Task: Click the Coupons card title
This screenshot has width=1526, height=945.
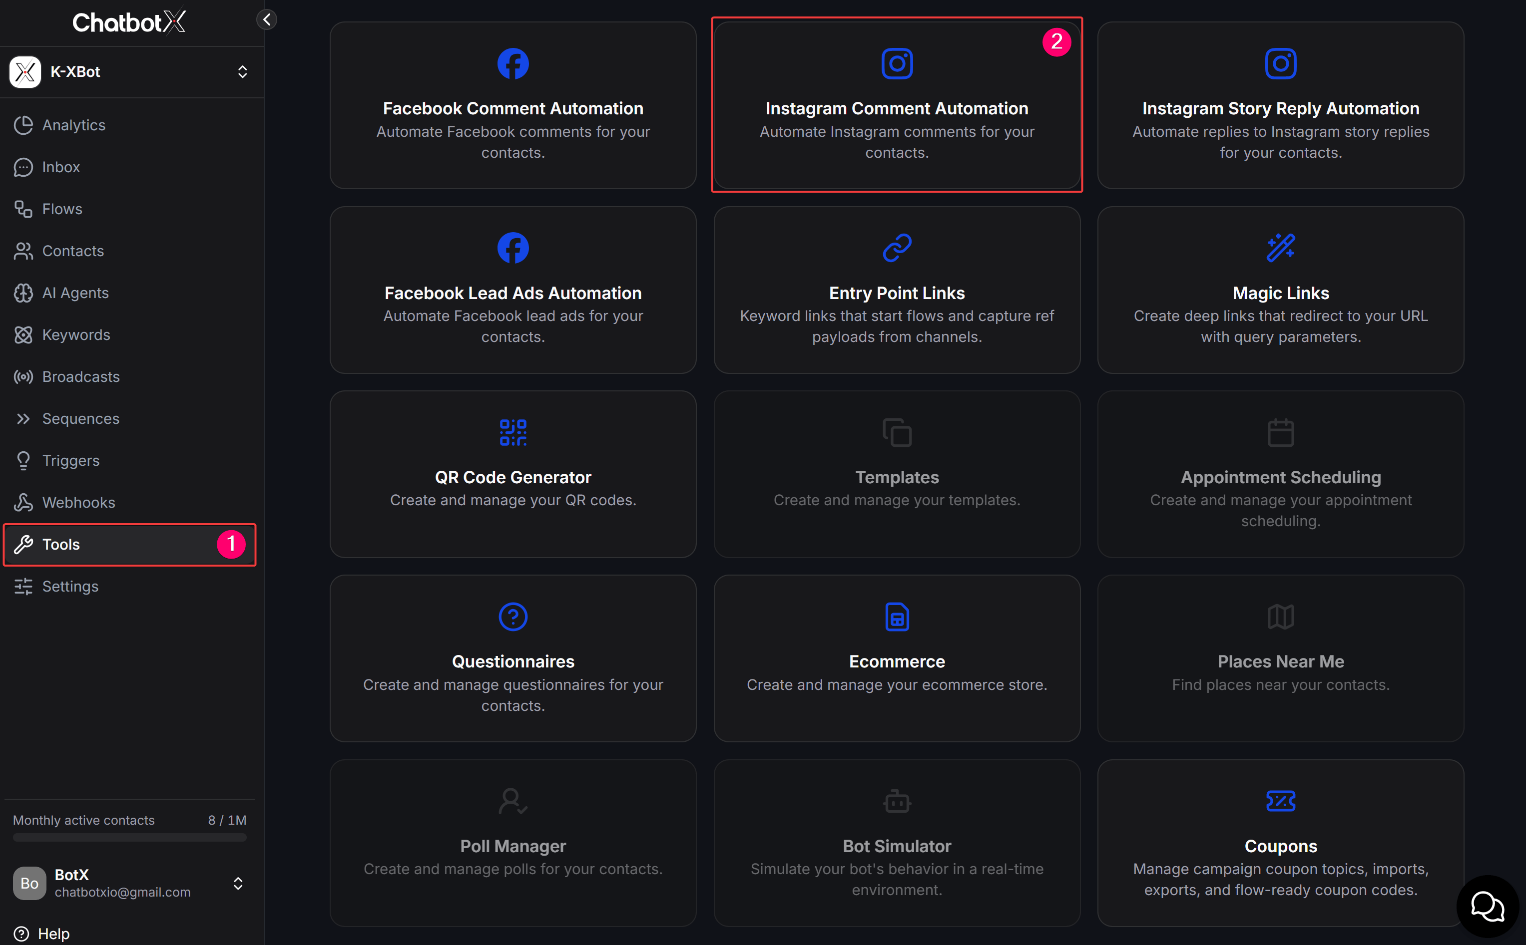Action: (1280, 846)
